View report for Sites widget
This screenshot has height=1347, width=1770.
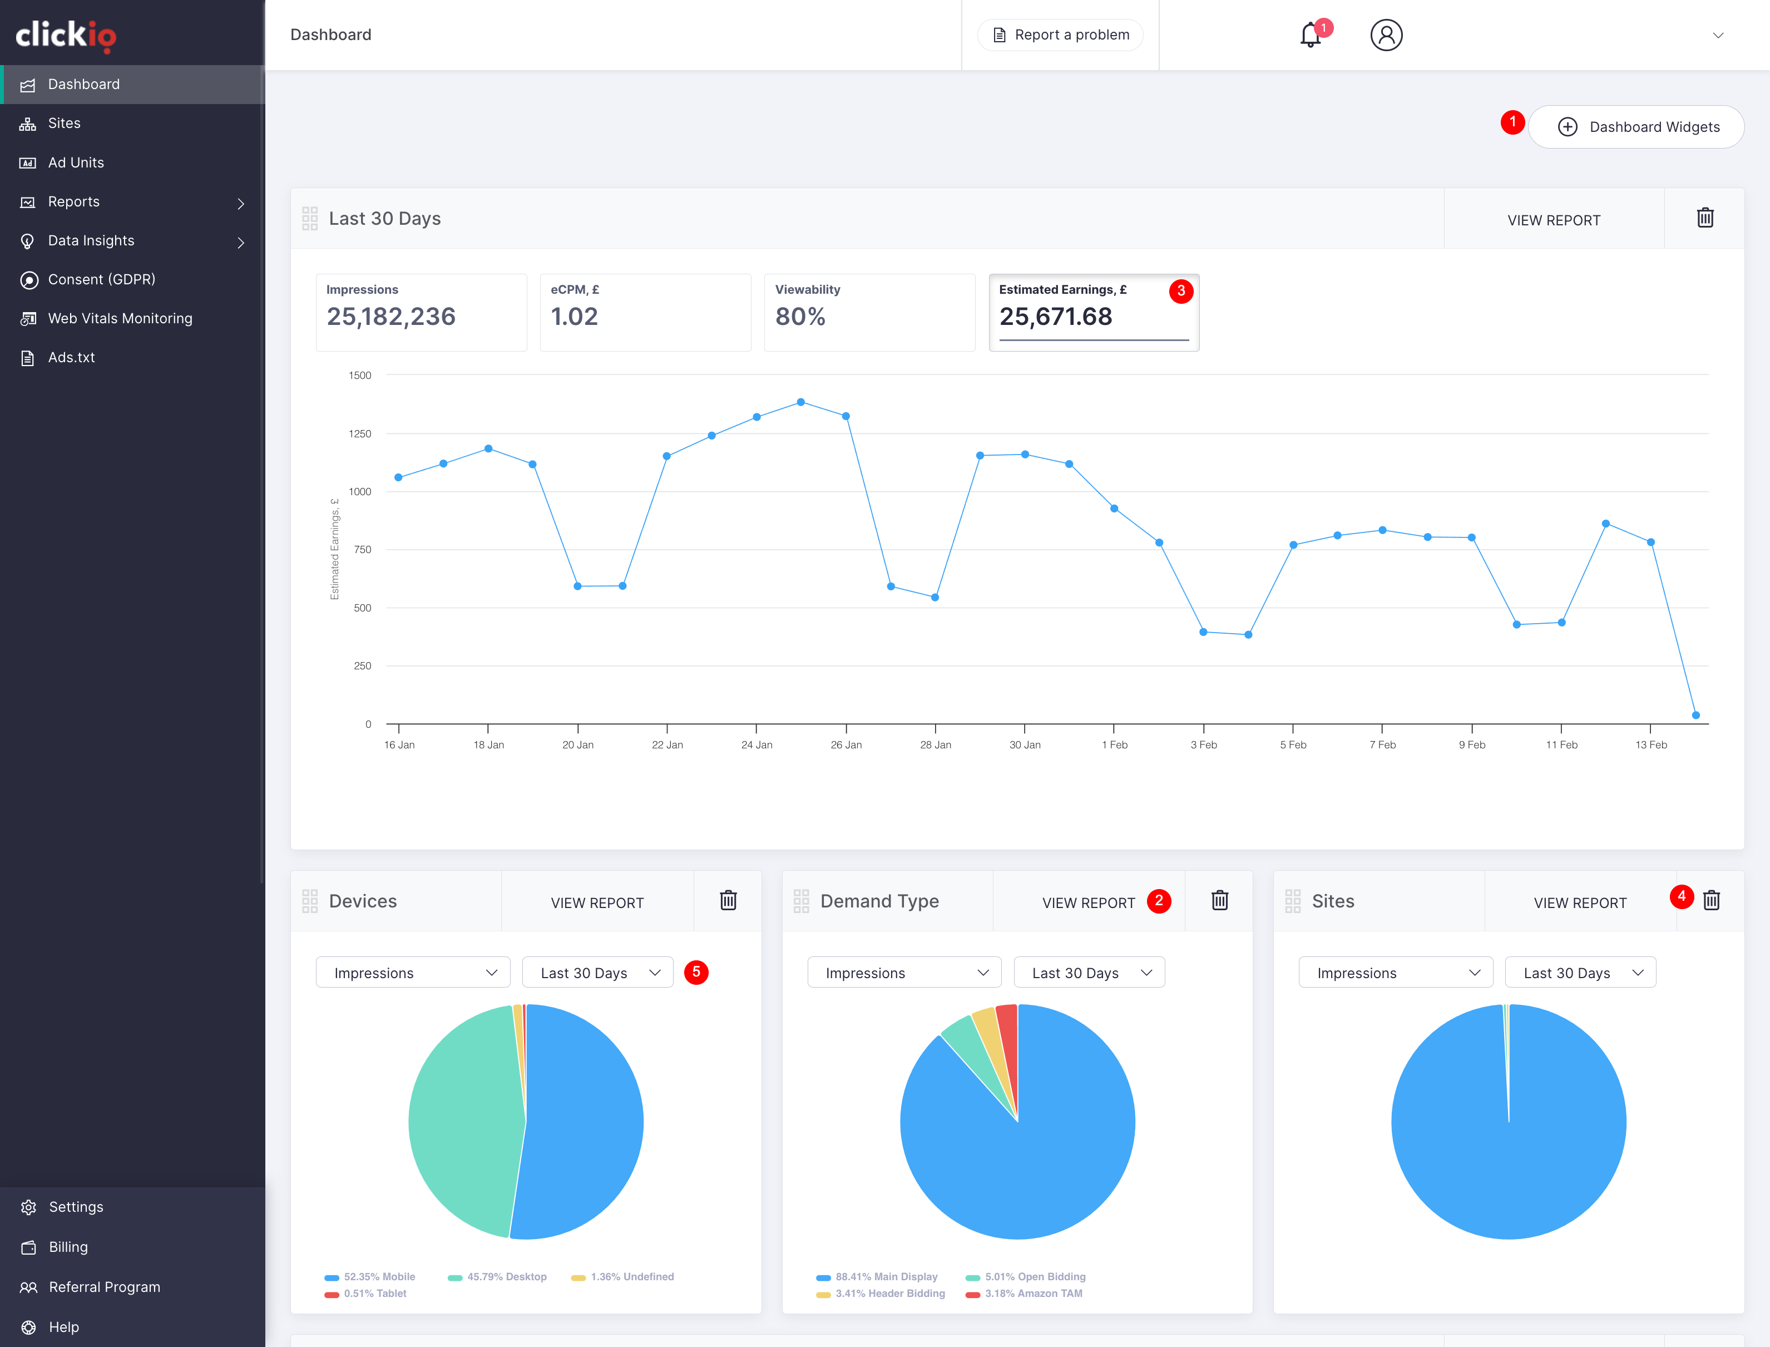[x=1580, y=903]
